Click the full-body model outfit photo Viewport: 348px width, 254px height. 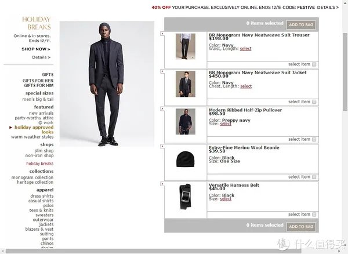(x=107, y=84)
